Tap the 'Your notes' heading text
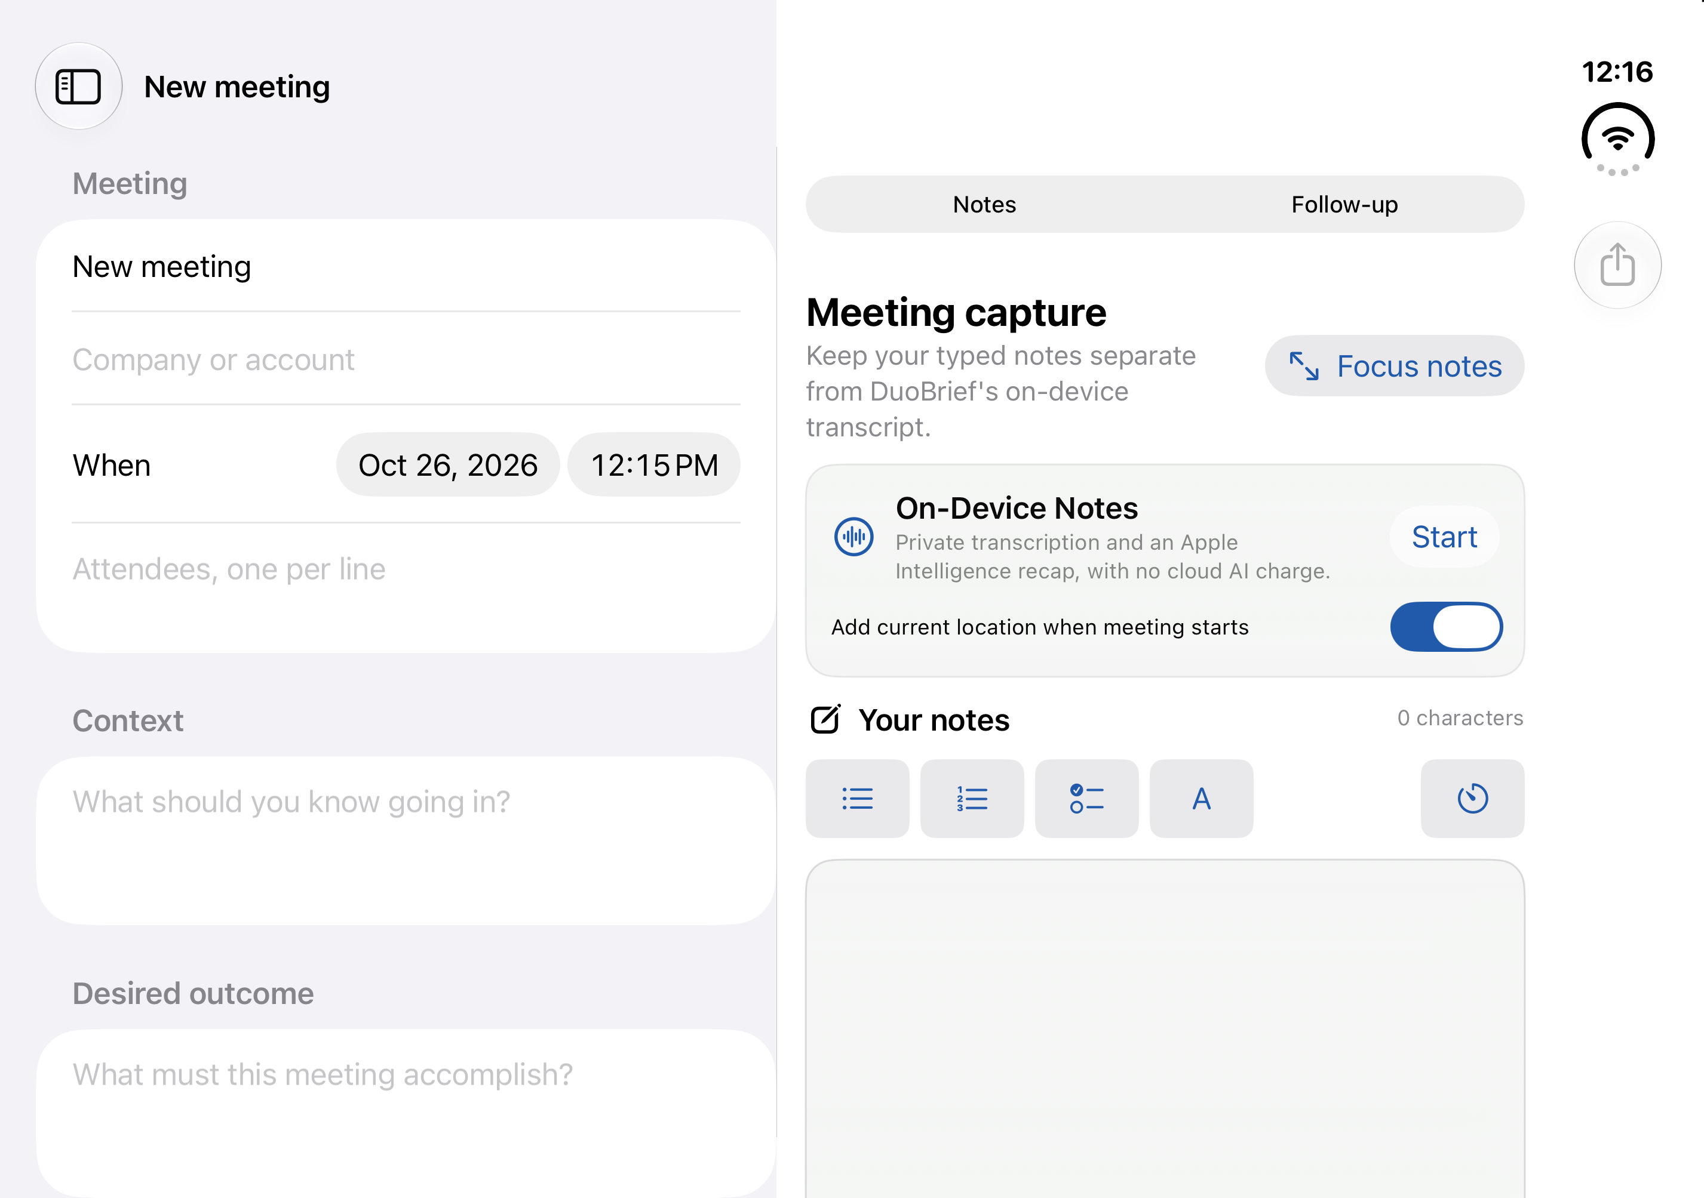Screen dimensions: 1704x1198 pos(934,719)
